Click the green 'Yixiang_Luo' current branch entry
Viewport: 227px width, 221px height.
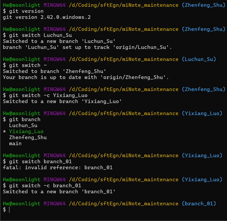[26, 132]
